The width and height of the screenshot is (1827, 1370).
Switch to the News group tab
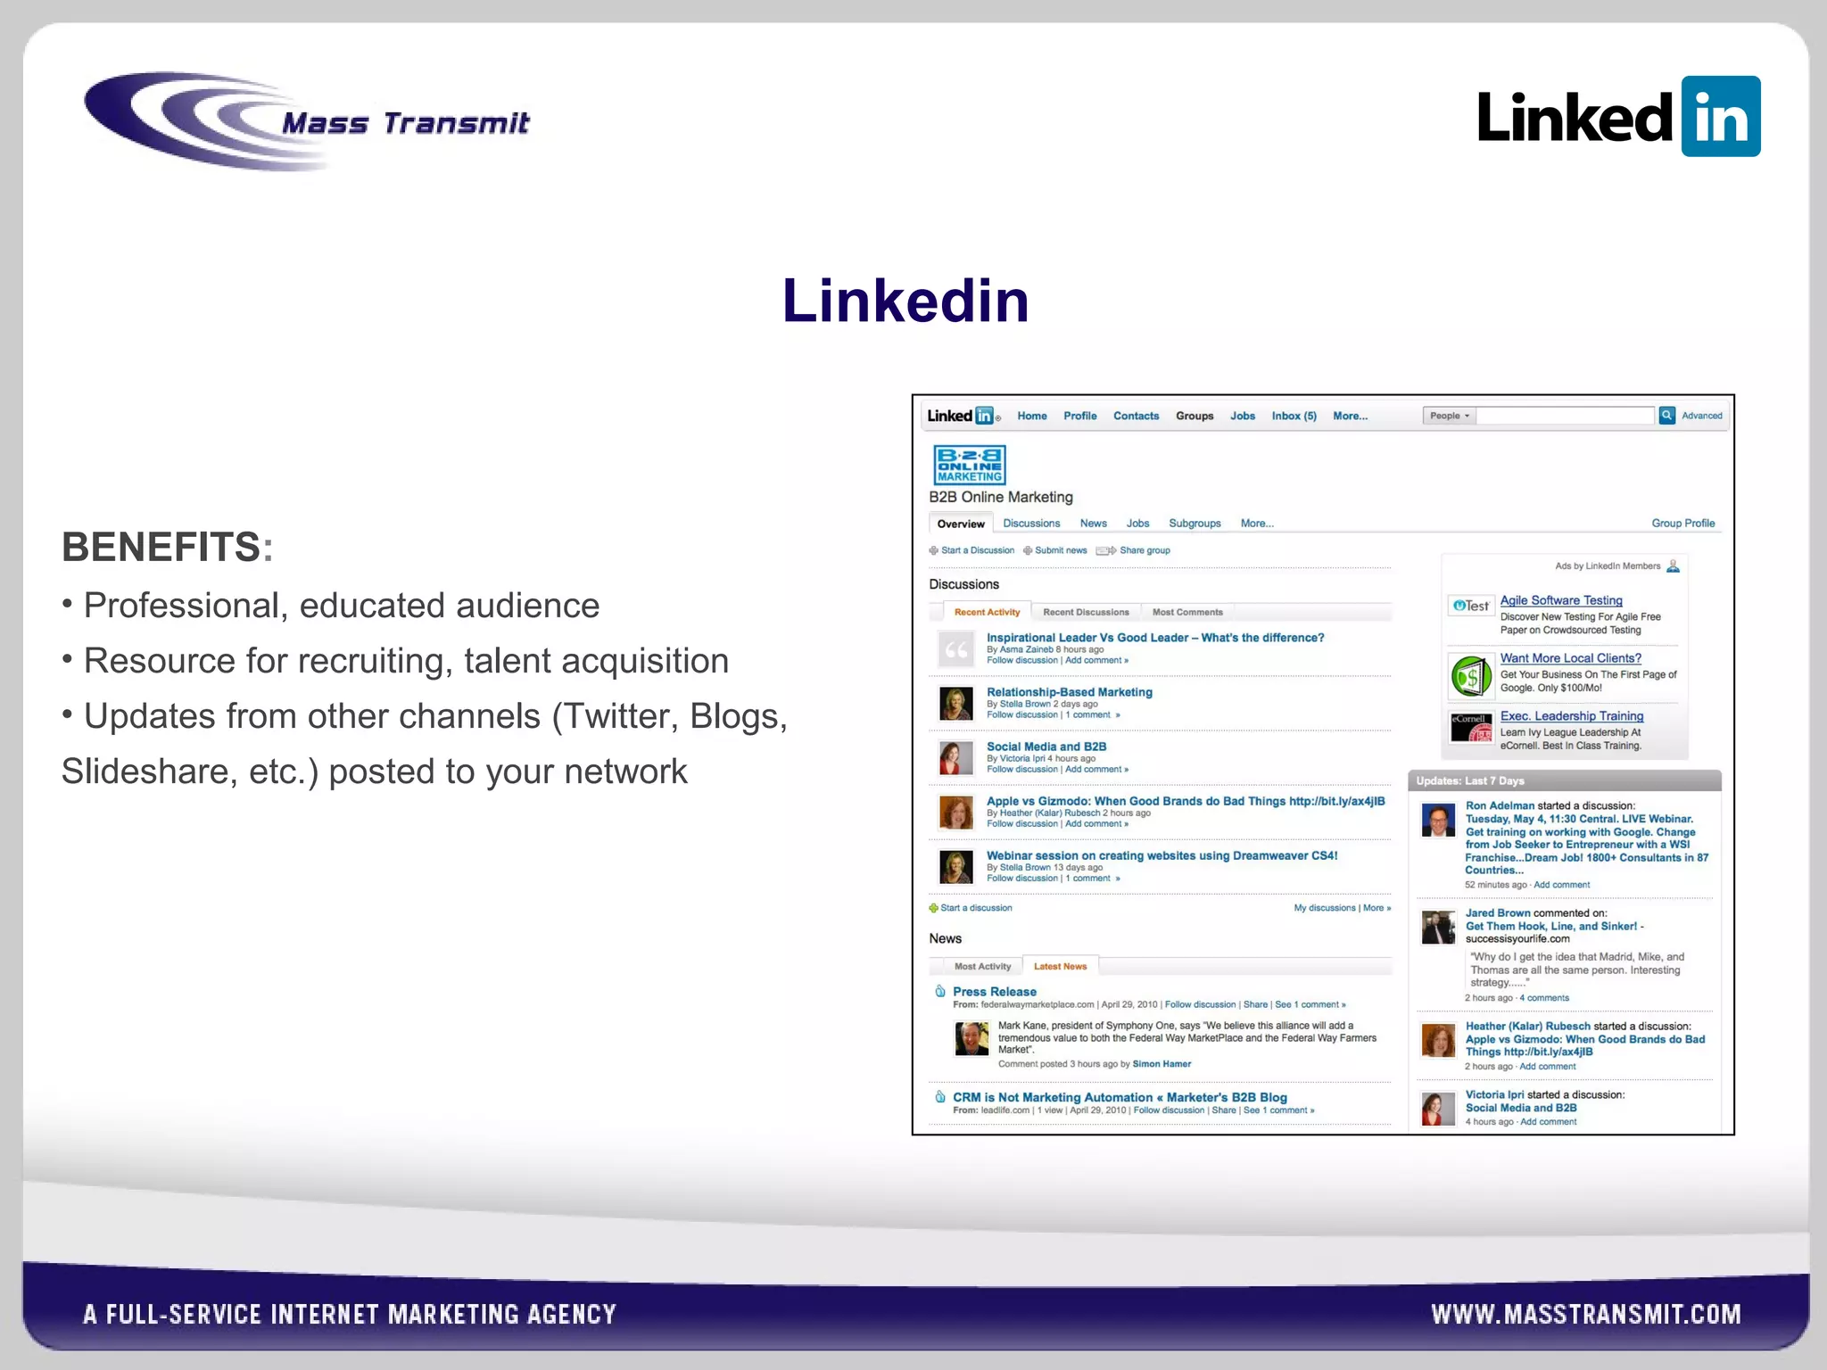(1093, 524)
